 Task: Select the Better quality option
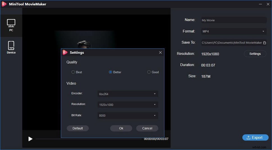pyautogui.click(x=110, y=72)
